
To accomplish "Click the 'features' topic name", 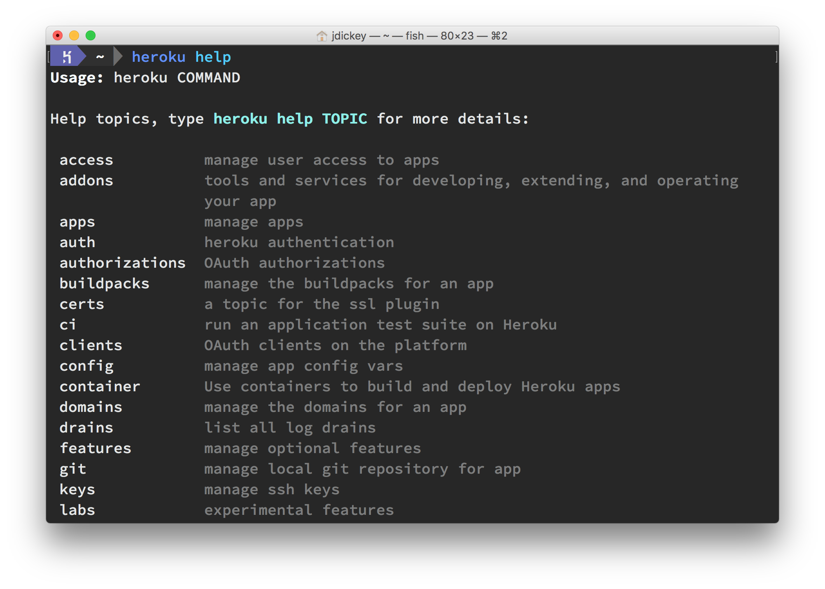I will click(95, 448).
